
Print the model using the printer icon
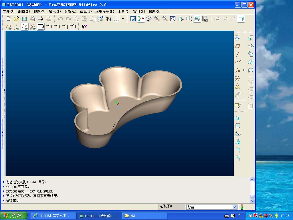point(33,19)
